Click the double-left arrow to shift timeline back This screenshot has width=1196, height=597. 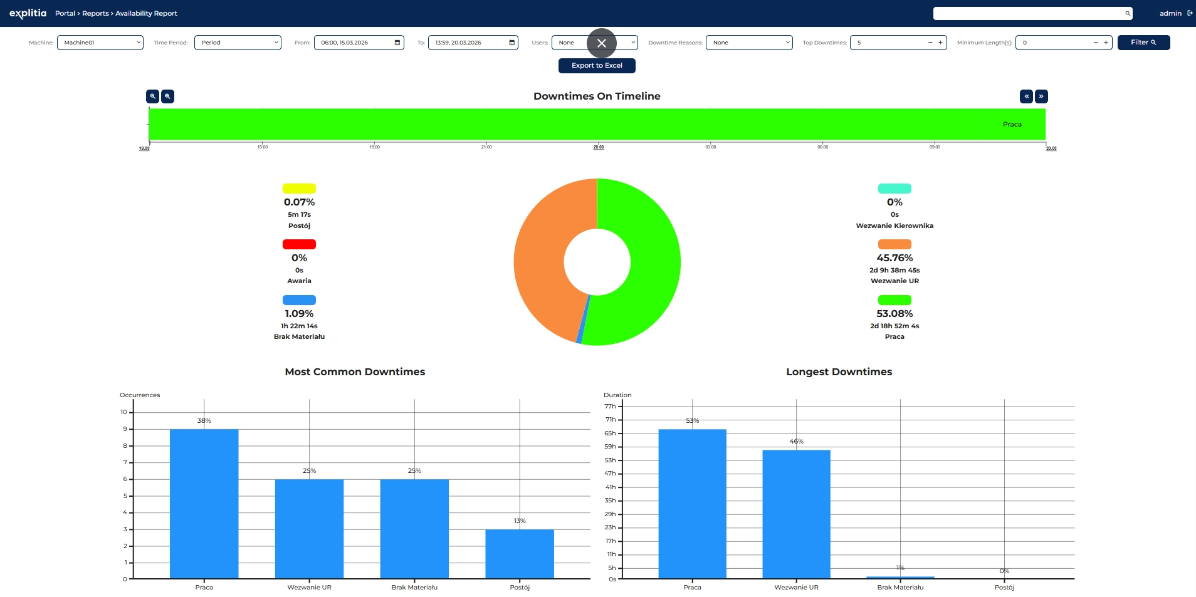(x=1026, y=96)
